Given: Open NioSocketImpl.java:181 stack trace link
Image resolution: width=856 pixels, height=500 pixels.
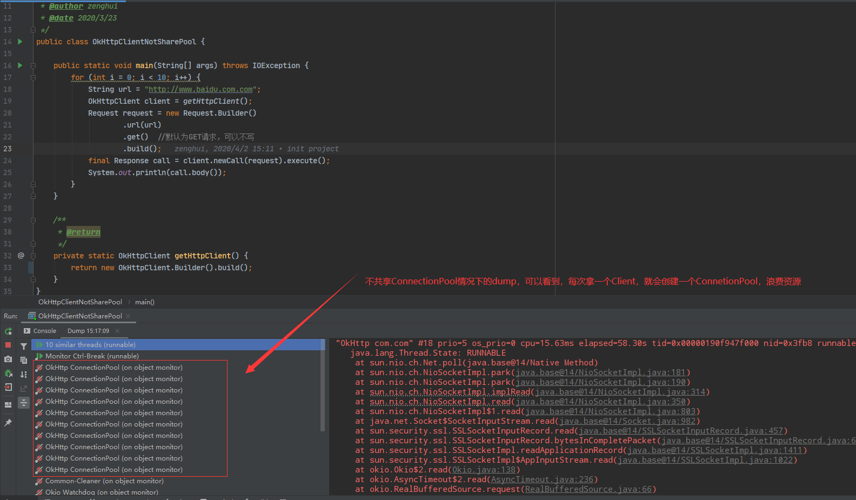Looking at the screenshot, I should click(600, 372).
